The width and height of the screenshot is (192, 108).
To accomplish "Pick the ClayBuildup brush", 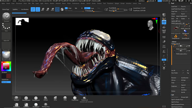I will (75, 98).
